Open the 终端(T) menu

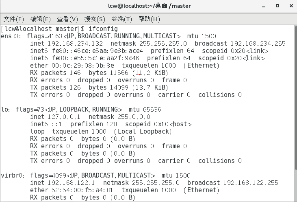(121, 19)
